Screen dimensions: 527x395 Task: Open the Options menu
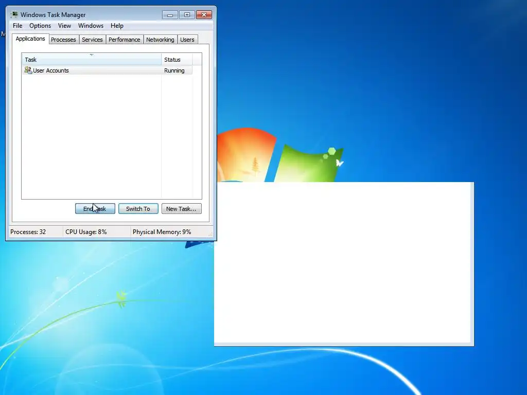[x=40, y=26]
